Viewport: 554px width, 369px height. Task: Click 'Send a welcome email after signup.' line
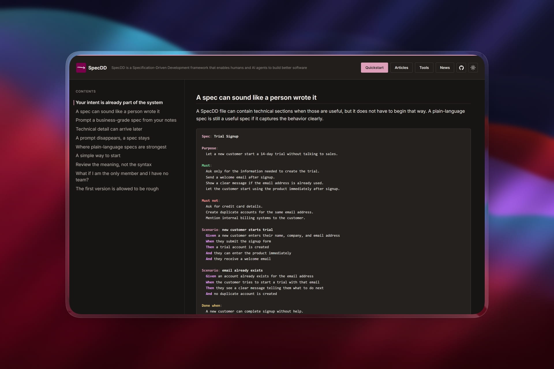tap(240, 177)
